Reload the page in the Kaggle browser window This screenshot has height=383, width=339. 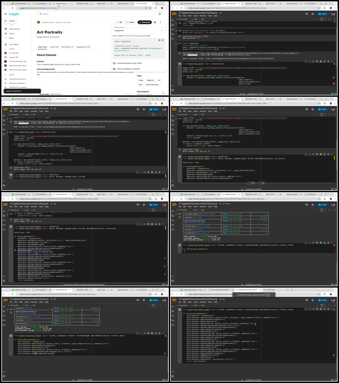click(x=12, y=8)
